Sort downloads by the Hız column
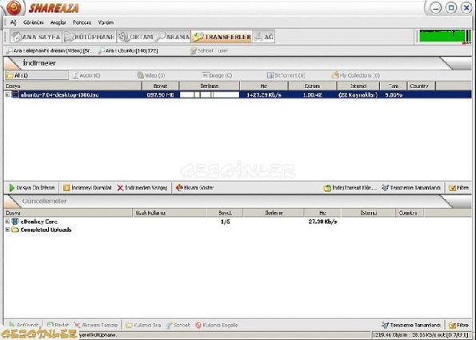476x340 pixels. [x=264, y=86]
